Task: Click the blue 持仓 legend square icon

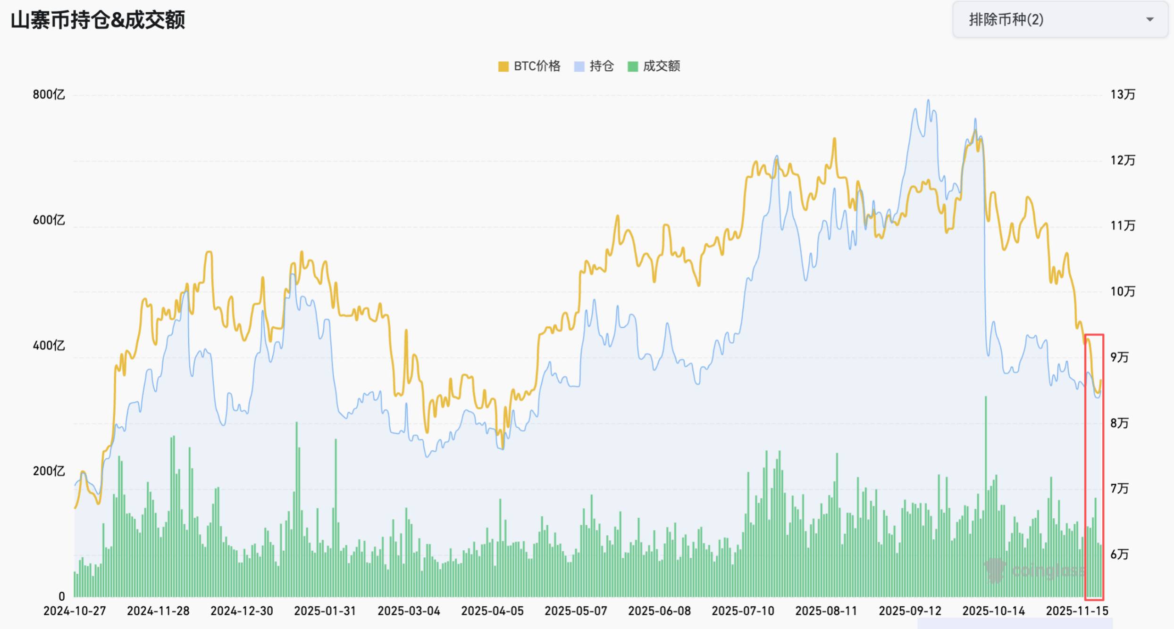Action: click(x=579, y=66)
